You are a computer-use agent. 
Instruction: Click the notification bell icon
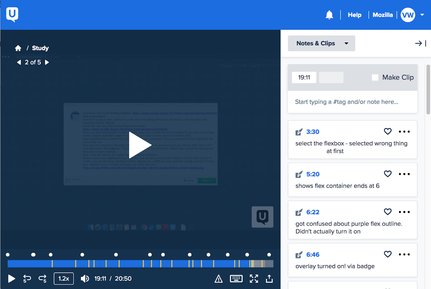click(329, 15)
